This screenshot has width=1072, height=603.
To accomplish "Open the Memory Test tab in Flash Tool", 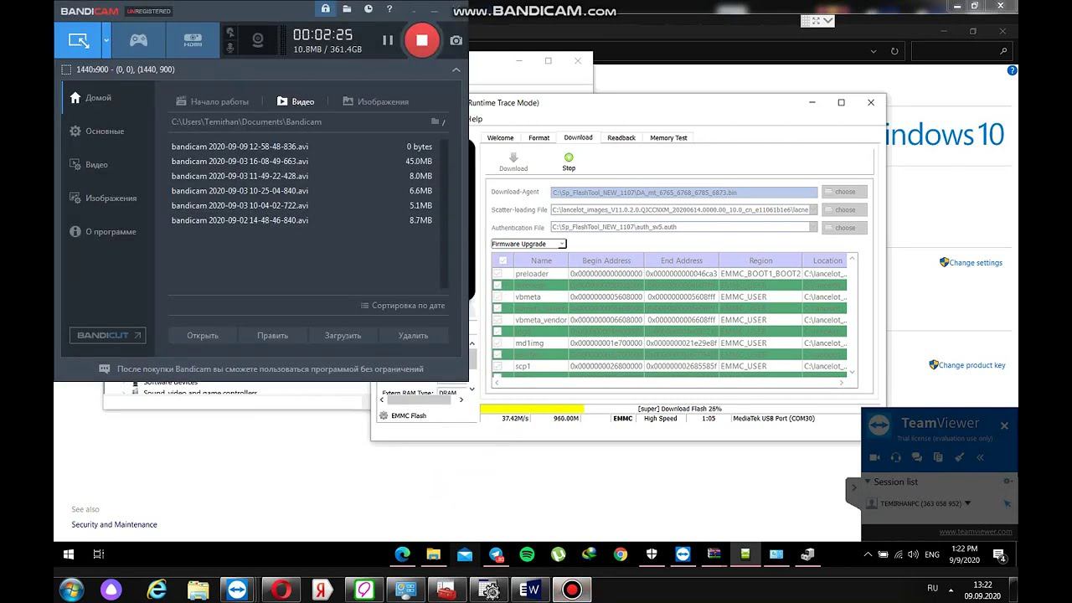I will [x=668, y=138].
